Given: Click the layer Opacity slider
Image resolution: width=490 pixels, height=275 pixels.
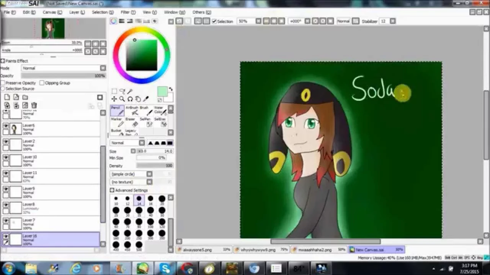Looking at the screenshot, I should pyautogui.click(x=64, y=76).
